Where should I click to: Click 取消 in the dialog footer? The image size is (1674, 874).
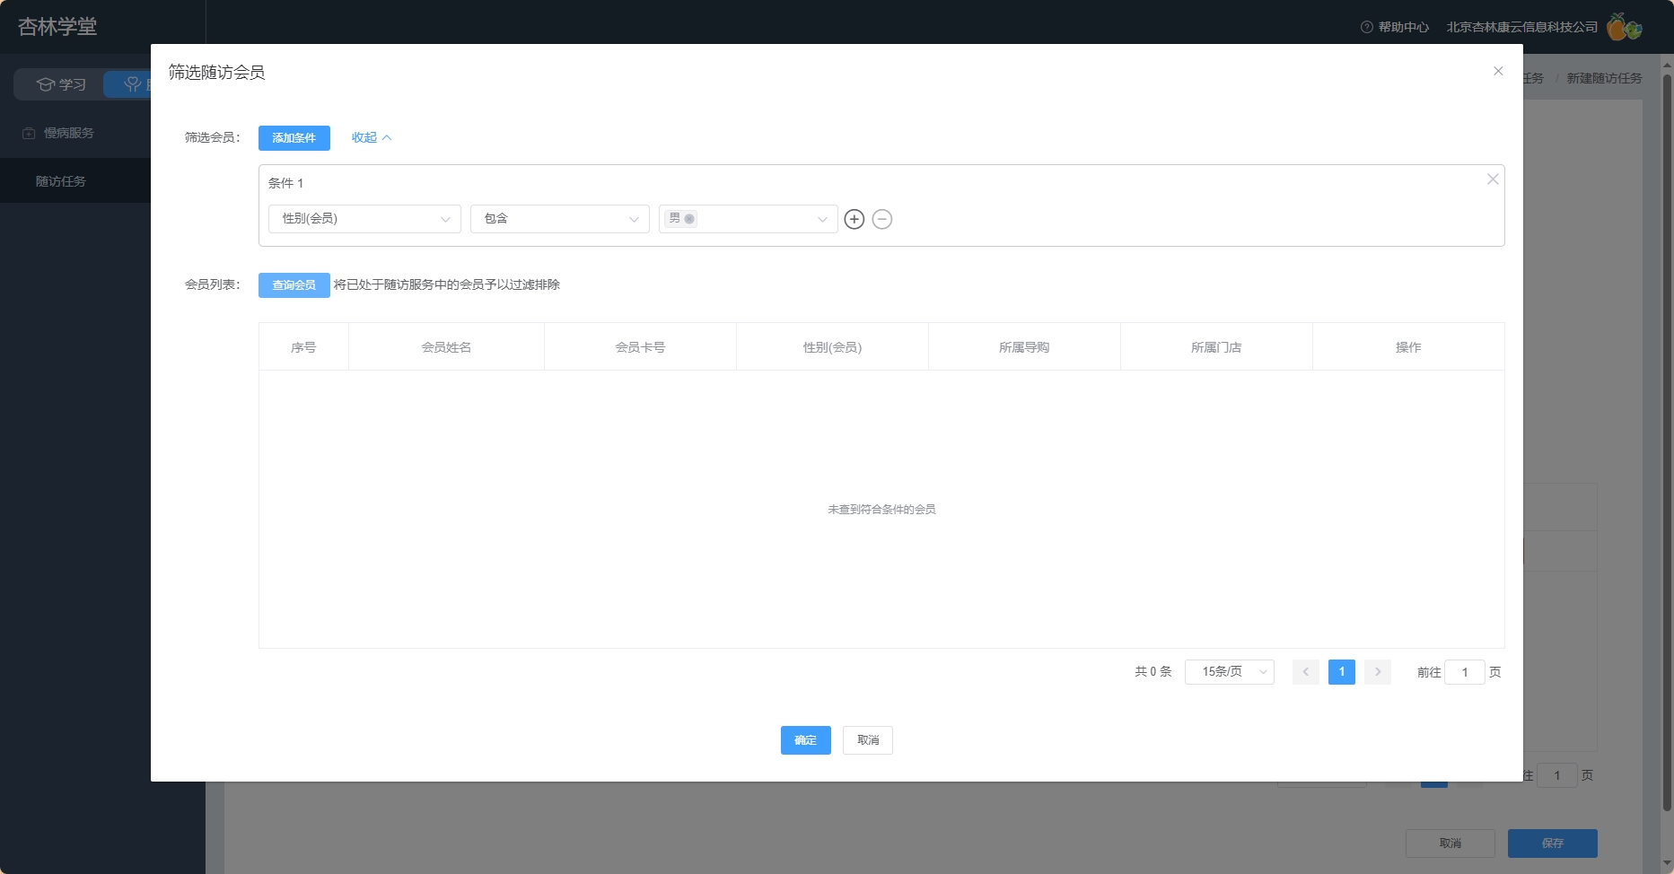[868, 740]
